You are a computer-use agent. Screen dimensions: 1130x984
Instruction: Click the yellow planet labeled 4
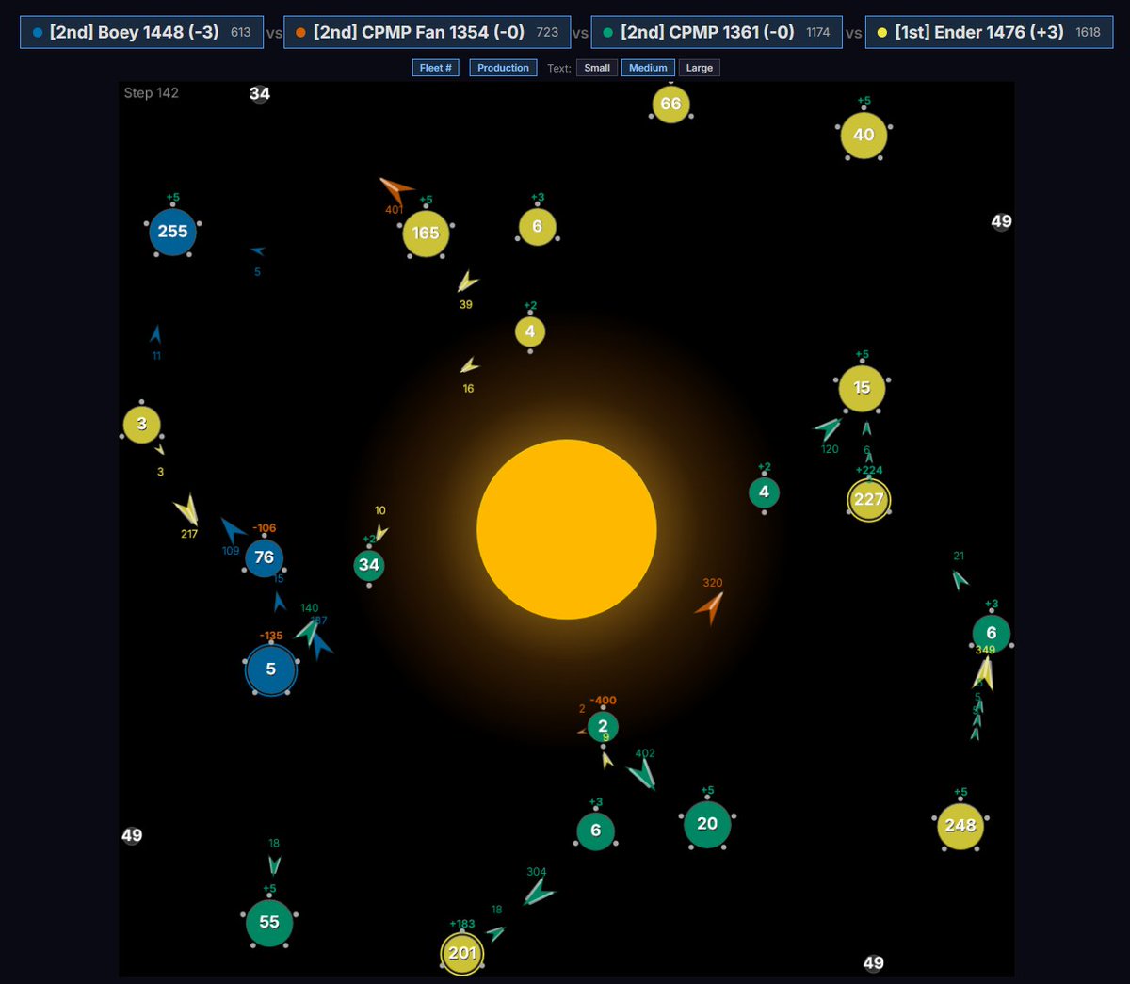530,331
